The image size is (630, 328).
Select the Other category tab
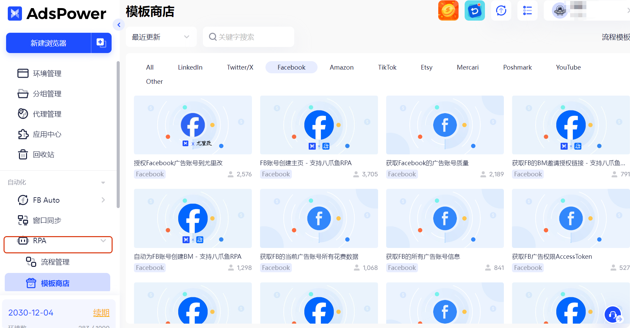154,81
